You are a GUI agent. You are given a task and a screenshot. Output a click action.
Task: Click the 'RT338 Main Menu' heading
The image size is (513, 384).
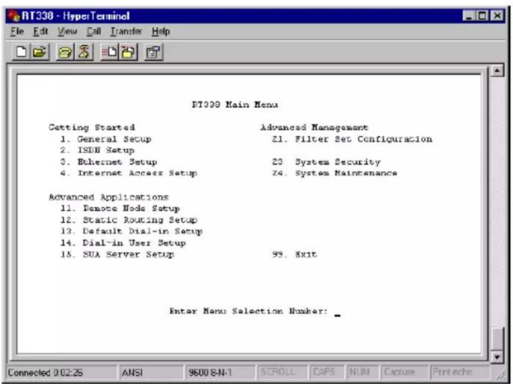pyautogui.click(x=235, y=105)
